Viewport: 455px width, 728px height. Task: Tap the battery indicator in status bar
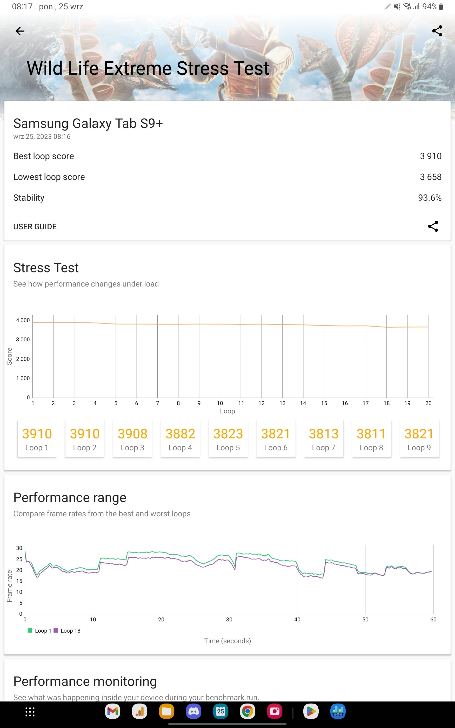click(x=441, y=6)
